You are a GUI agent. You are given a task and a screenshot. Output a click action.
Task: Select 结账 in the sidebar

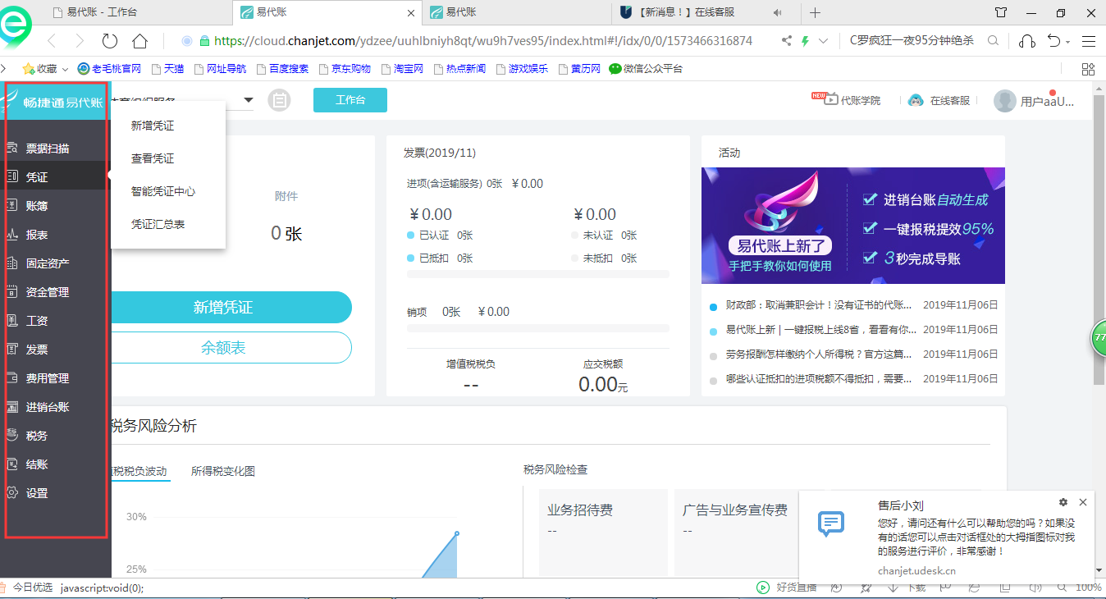click(37, 464)
